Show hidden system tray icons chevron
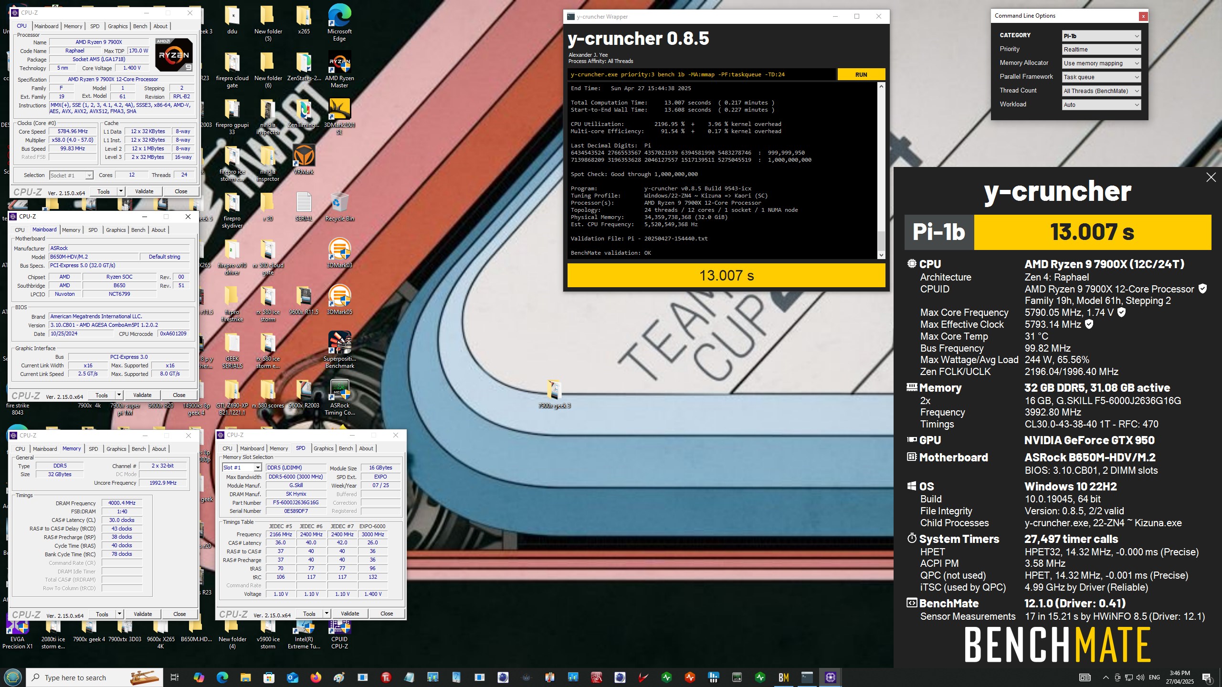The image size is (1222, 687). 1106,677
